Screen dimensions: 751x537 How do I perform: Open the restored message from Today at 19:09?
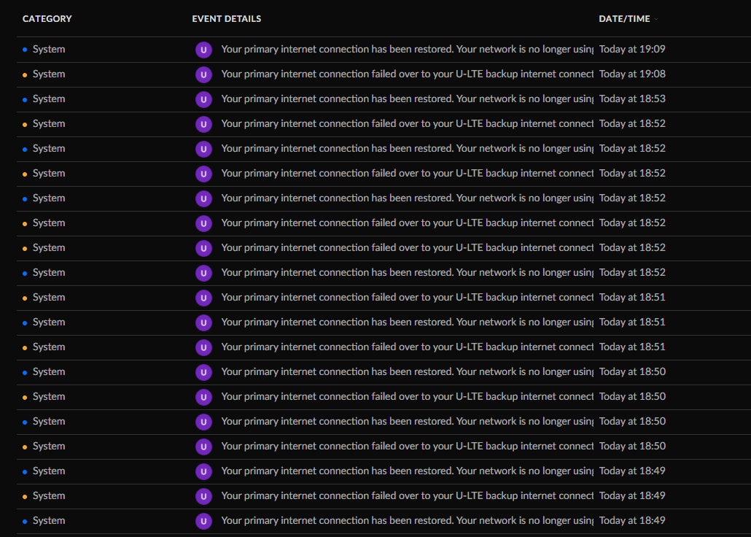pos(407,49)
